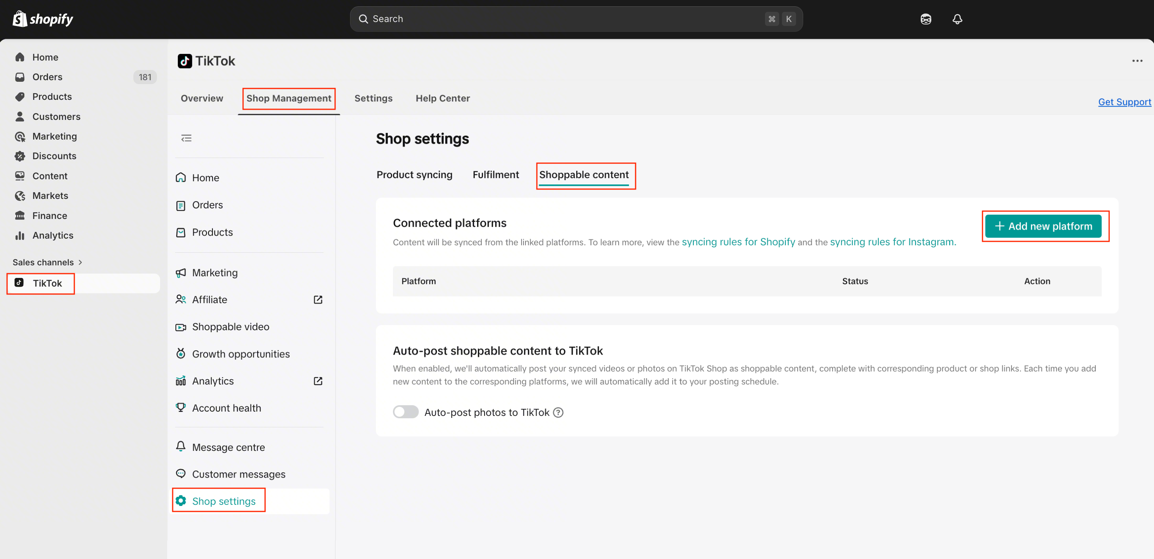1154x559 pixels.
Task: Open the Settings tab
Action: [373, 98]
